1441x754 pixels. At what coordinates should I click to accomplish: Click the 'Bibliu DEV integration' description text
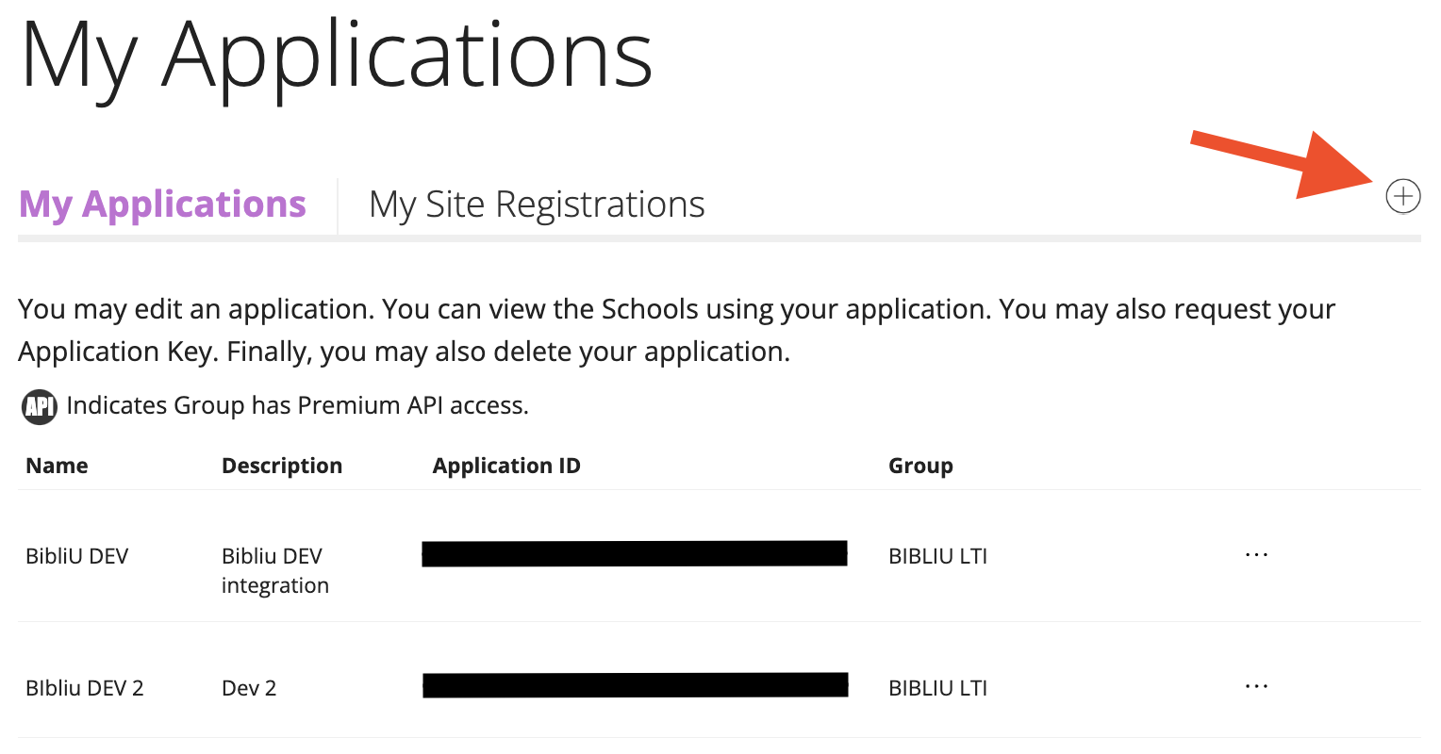click(274, 570)
